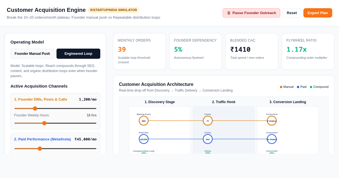Screen dimensions: 339x178
Task: Click the Blended CAC value ₹1410
Action: click(x=240, y=49)
